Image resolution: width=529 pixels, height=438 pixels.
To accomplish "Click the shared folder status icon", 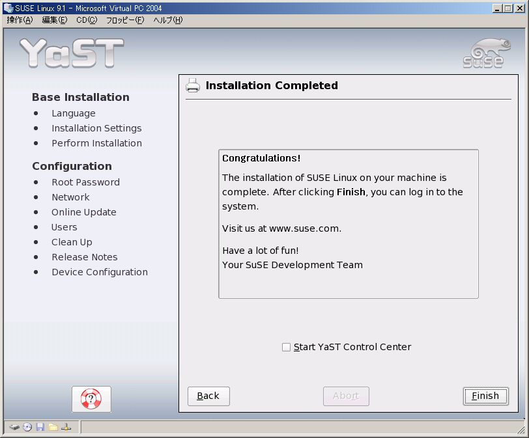I will click(x=53, y=428).
